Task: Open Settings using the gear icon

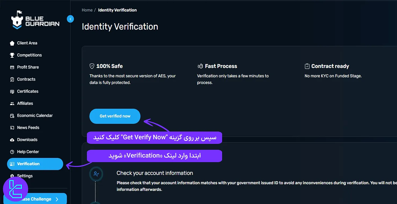Action: [x=12, y=176]
